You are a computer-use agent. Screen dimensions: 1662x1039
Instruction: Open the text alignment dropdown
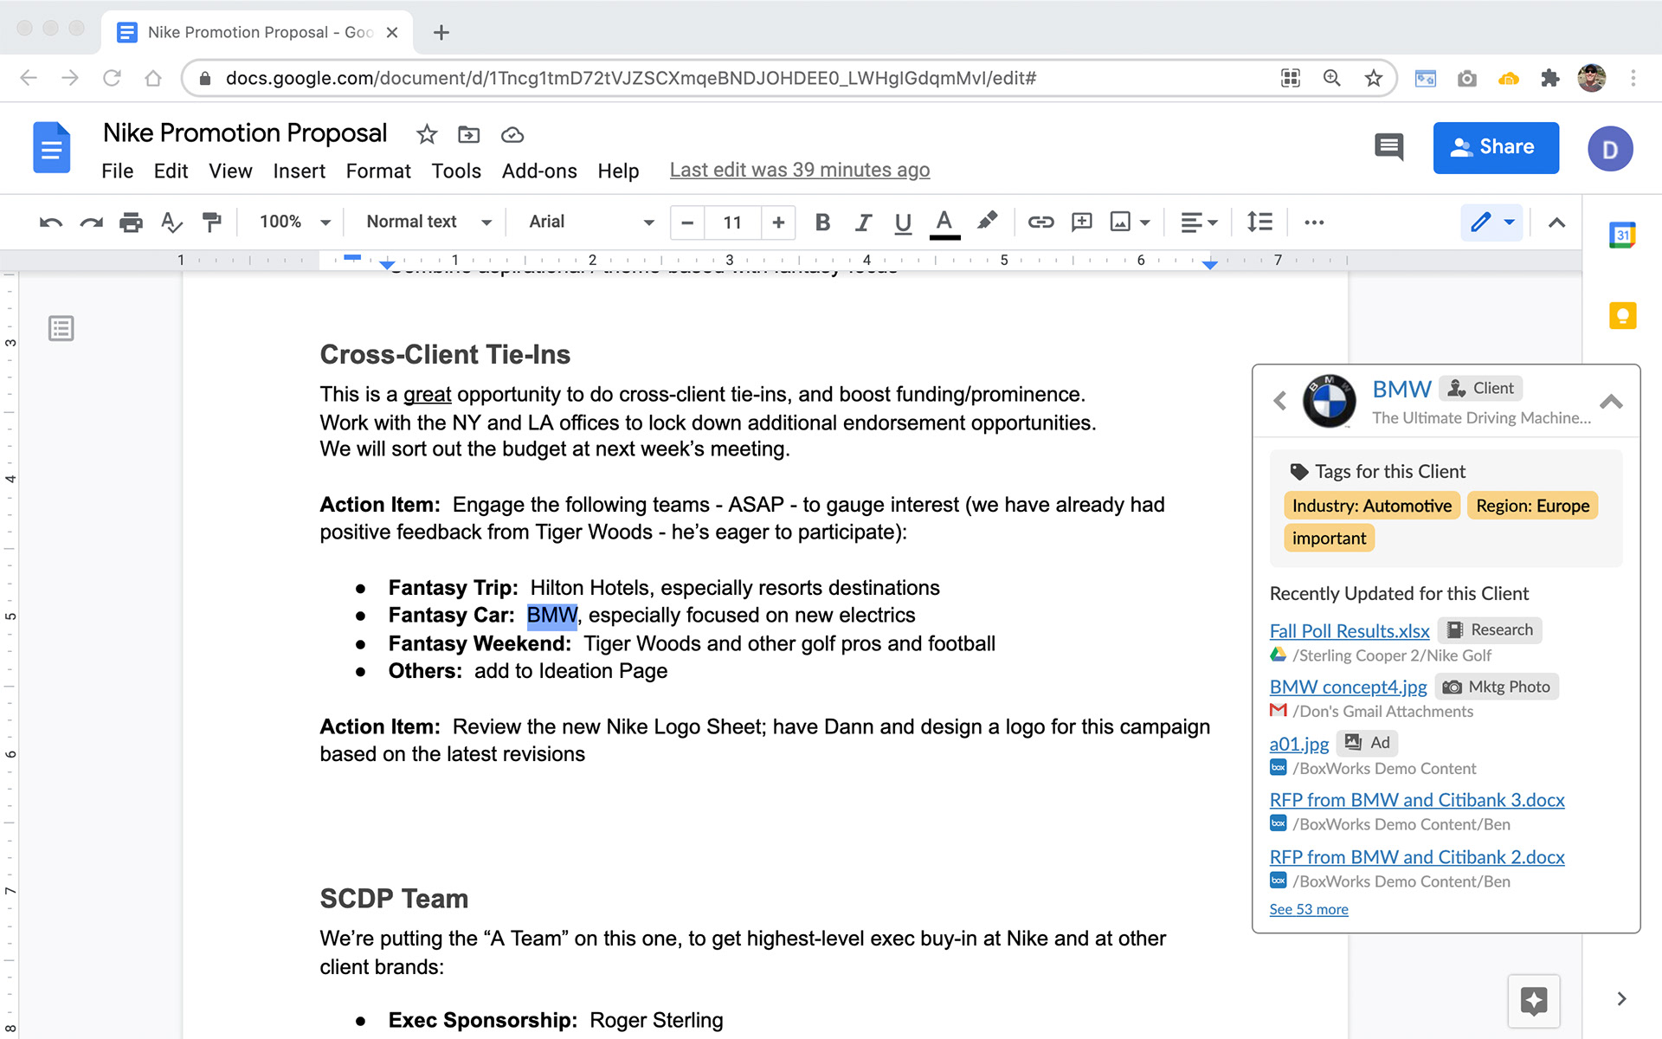click(x=1199, y=223)
